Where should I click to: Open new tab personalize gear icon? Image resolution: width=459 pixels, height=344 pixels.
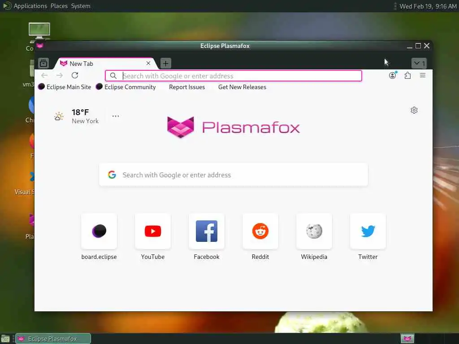414,110
